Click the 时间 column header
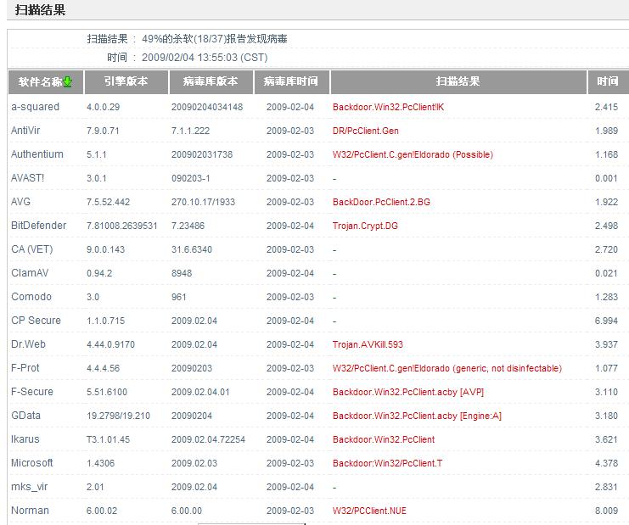629x525 pixels. [x=608, y=81]
